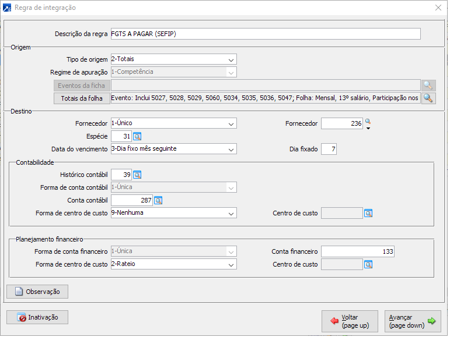The image size is (450, 337).
Task: Open the Contabilidade Forma de centro de custo dropdown
Action: [x=232, y=213]
